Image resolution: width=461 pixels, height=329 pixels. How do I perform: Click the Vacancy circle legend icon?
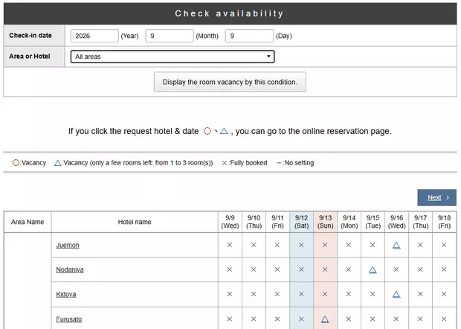tap(16, 163)
